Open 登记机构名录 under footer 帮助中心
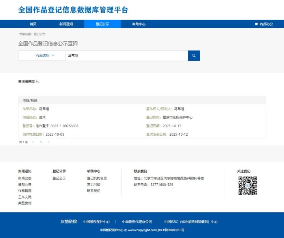Image resolution: width=284 pixels, height=238 pixels. click(97, 178)
